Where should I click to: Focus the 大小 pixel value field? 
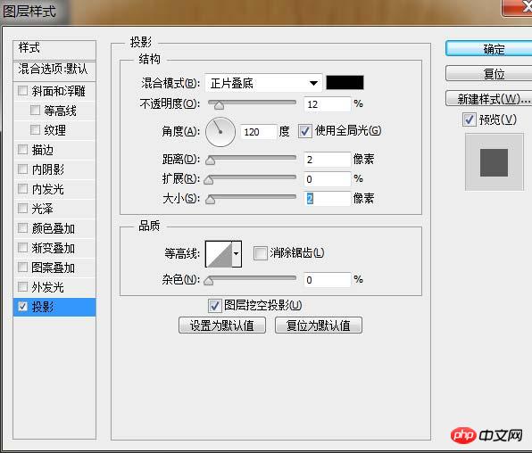coord(327,199)
